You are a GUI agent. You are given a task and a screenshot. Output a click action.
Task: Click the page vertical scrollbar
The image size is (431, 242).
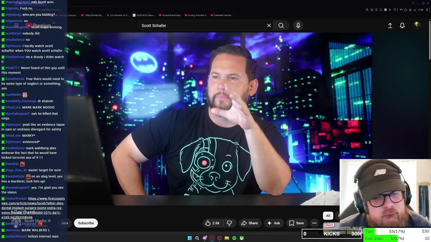pos(429,40)
